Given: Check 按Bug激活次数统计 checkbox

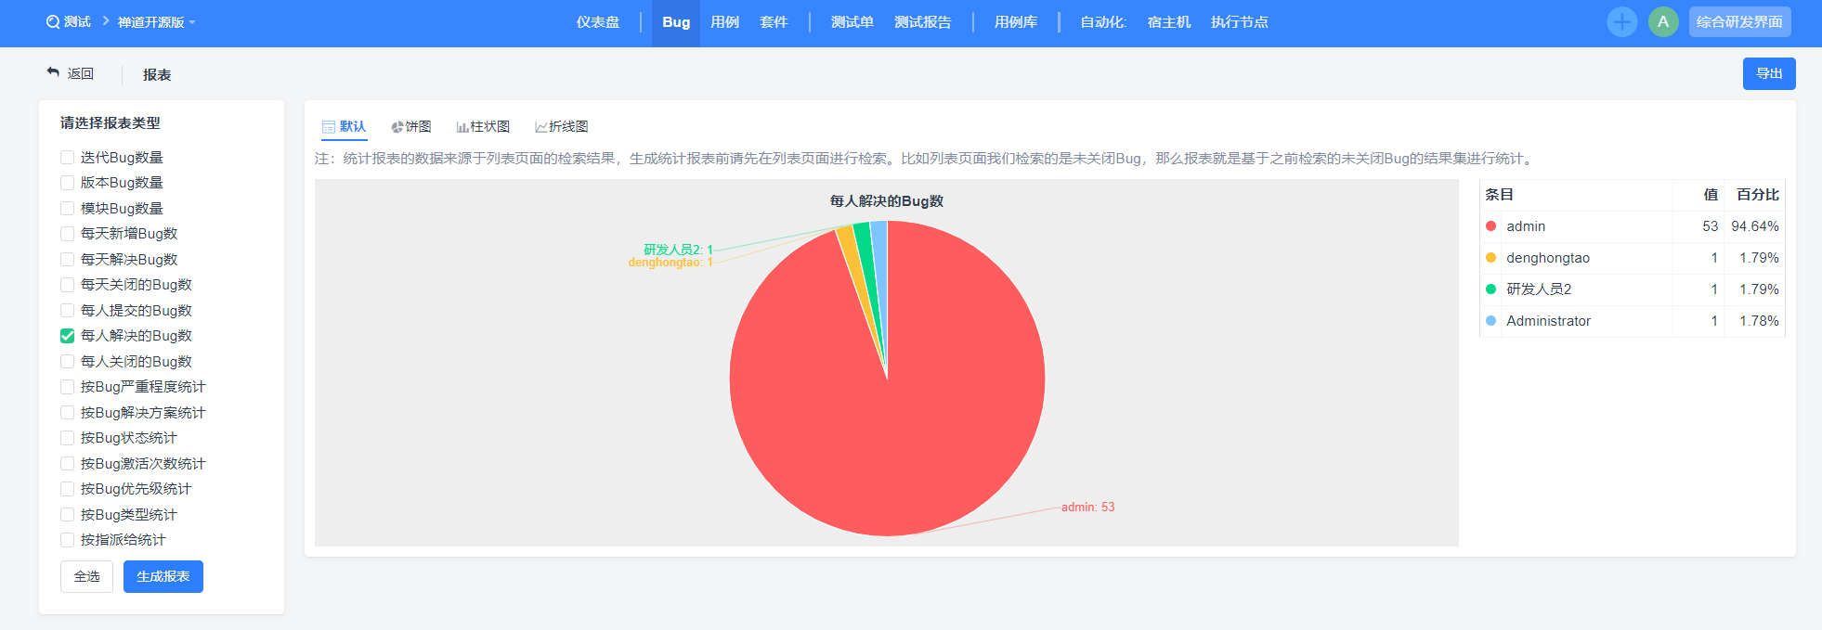Looking at the screenshot, I should pyautogui.click(x=67, y=464).
